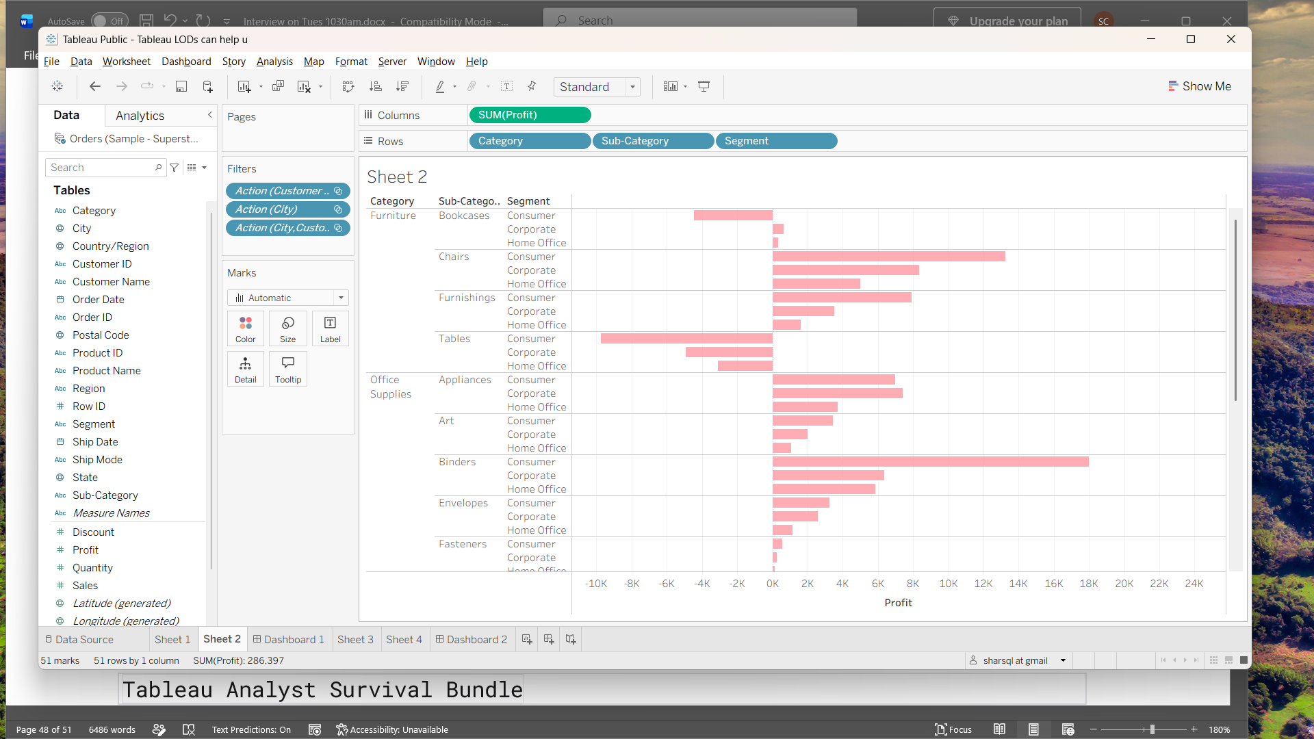Image resolution: width=1314 pixels, height=739 pixels.
Task: Switch to the Analytics tab
Action: coord(140,116)
